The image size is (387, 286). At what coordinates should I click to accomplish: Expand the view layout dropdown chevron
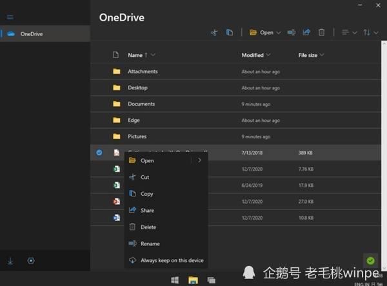[x=355, y=33]
